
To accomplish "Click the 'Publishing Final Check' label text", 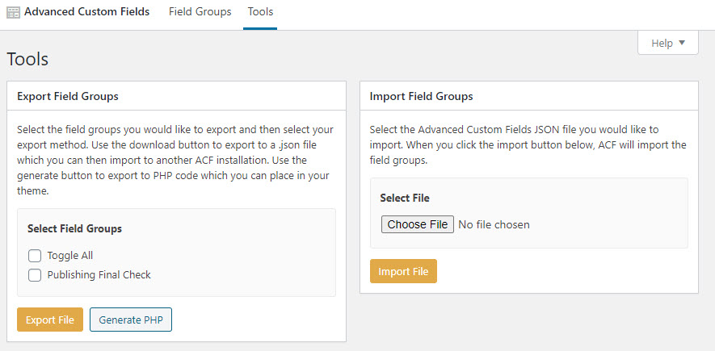I will (99, 275).
